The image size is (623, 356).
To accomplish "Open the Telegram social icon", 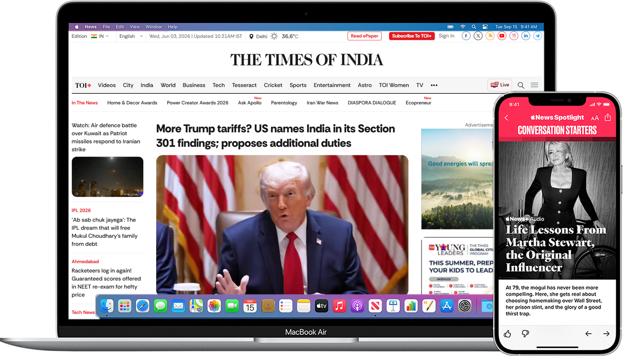I will click(x=537, y=36).
